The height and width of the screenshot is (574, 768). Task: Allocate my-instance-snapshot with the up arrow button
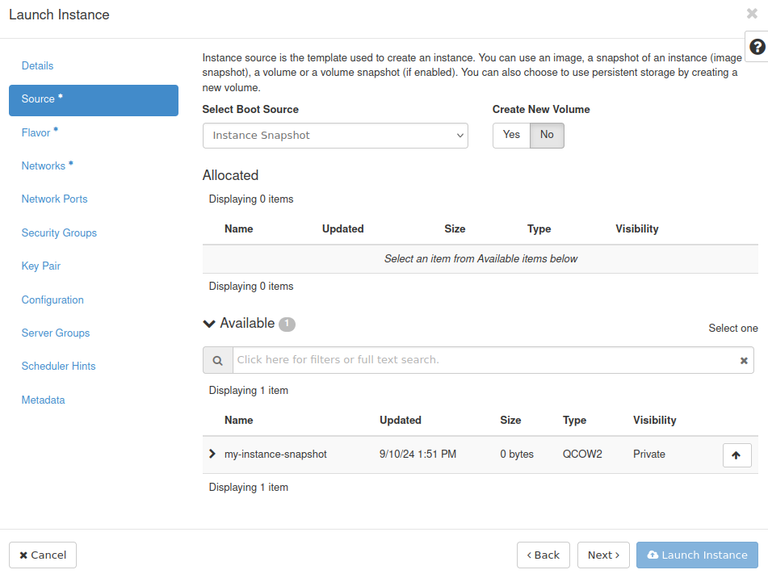tap(737, 455)
